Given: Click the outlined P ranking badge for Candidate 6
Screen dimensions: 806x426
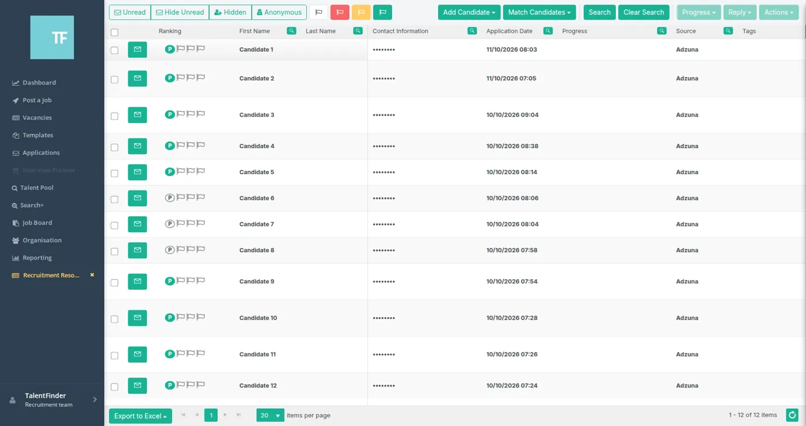Looking at the screenshot, I should click(x=170, y=198).
